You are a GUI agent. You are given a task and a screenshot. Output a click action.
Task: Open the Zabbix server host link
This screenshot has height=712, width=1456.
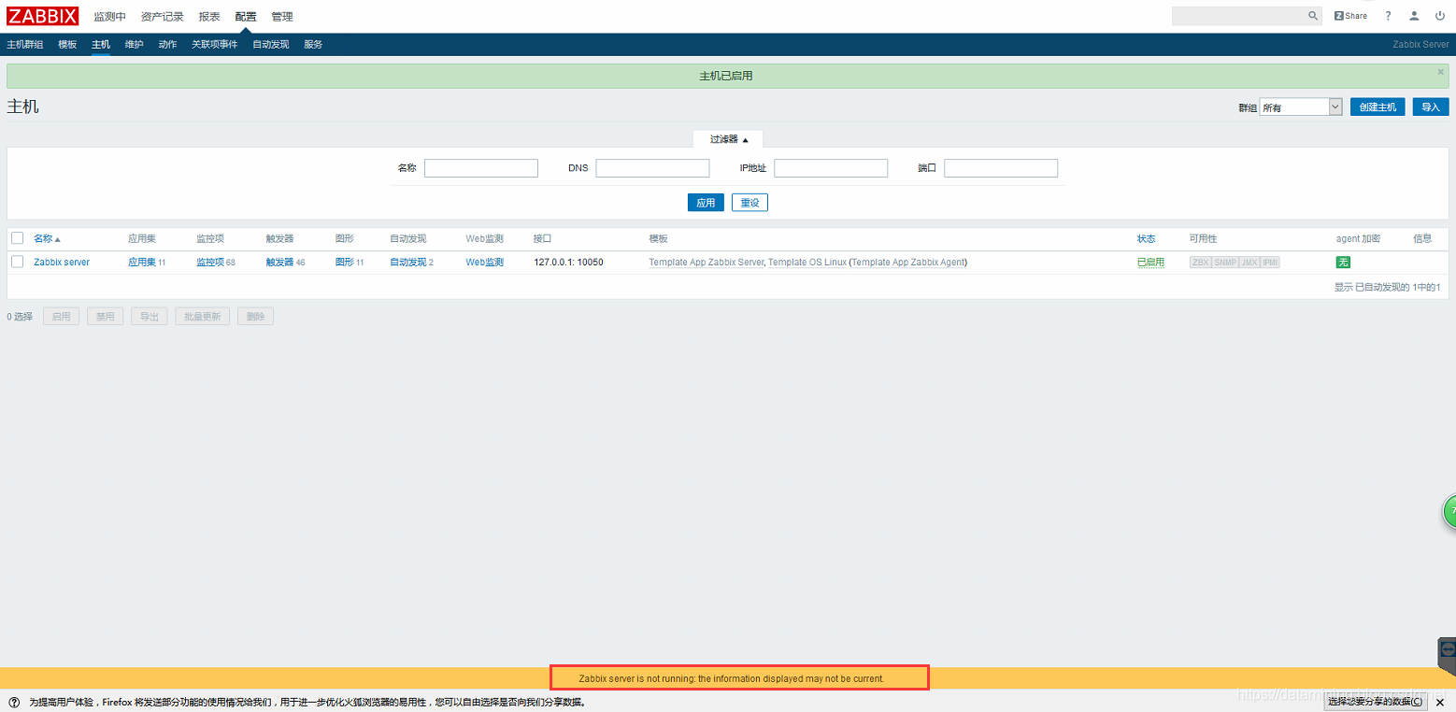pyautogui.click(x=62, y=262)
